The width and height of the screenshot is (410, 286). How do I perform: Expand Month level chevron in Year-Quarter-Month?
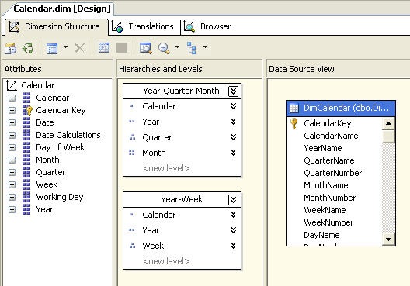(233, 153)
